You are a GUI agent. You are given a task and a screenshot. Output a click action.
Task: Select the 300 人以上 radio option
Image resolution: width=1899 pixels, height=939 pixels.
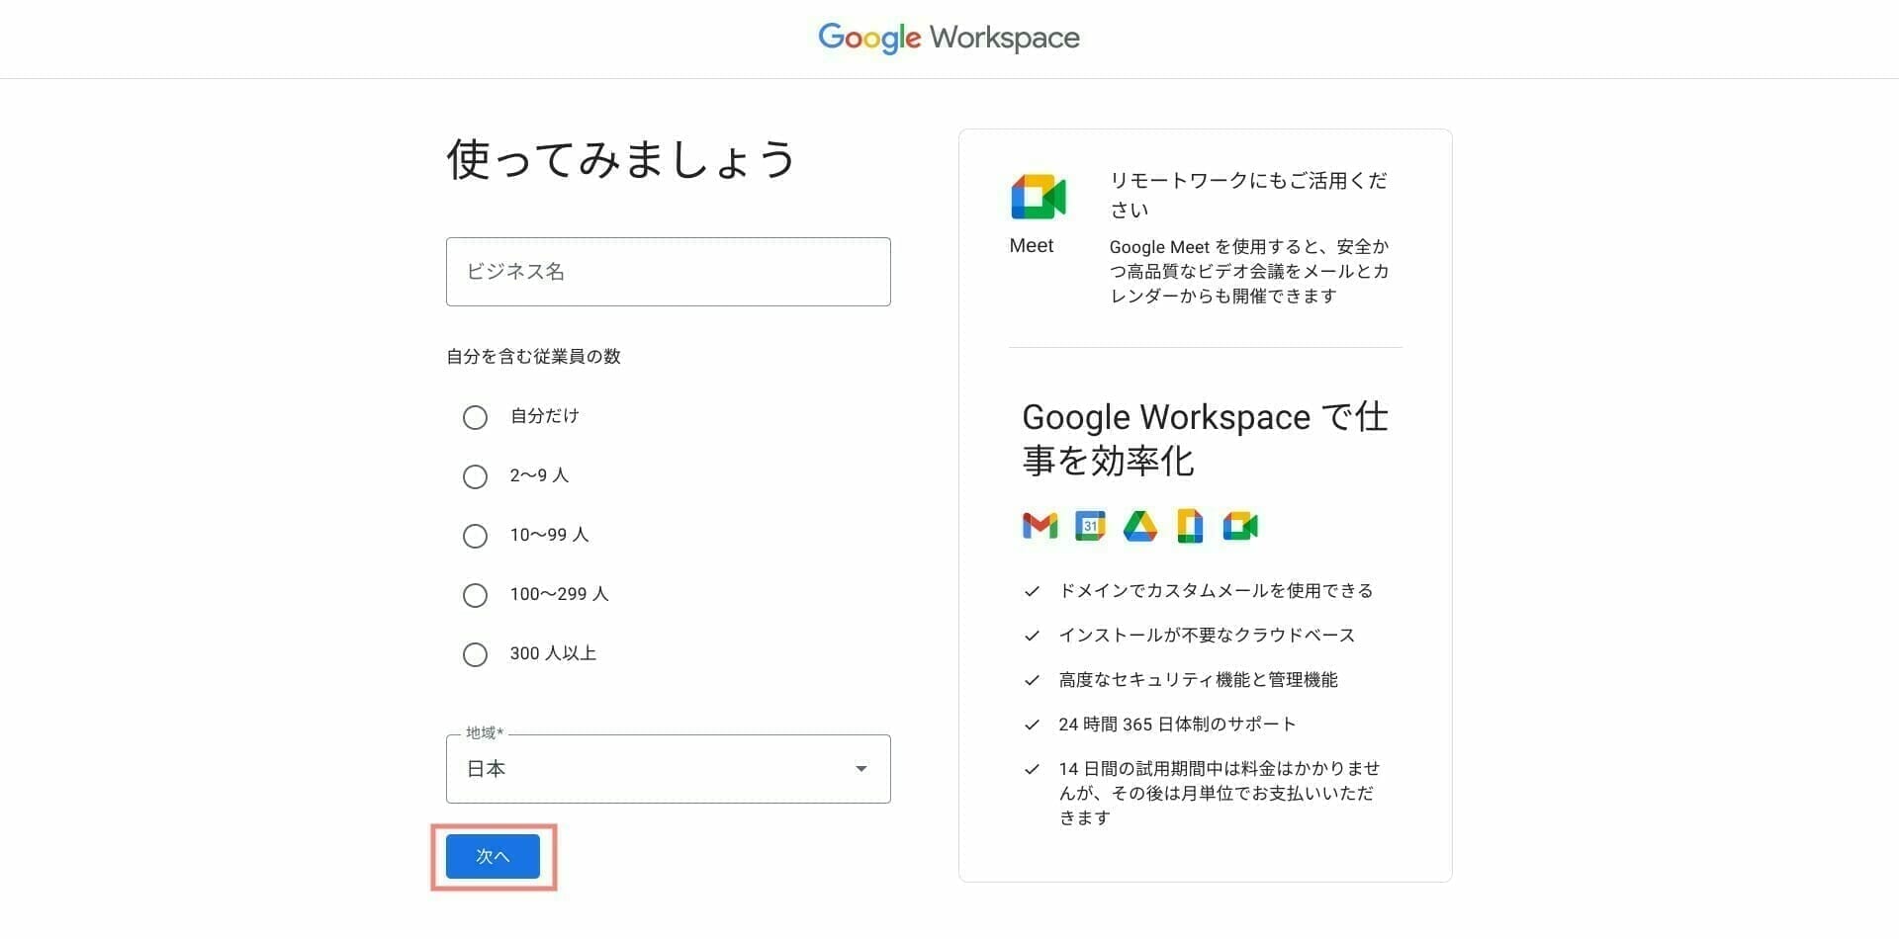pos(475,654)
